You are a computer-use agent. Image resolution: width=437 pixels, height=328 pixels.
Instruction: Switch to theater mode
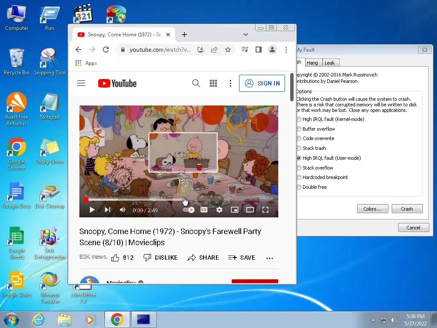[250, 210]
